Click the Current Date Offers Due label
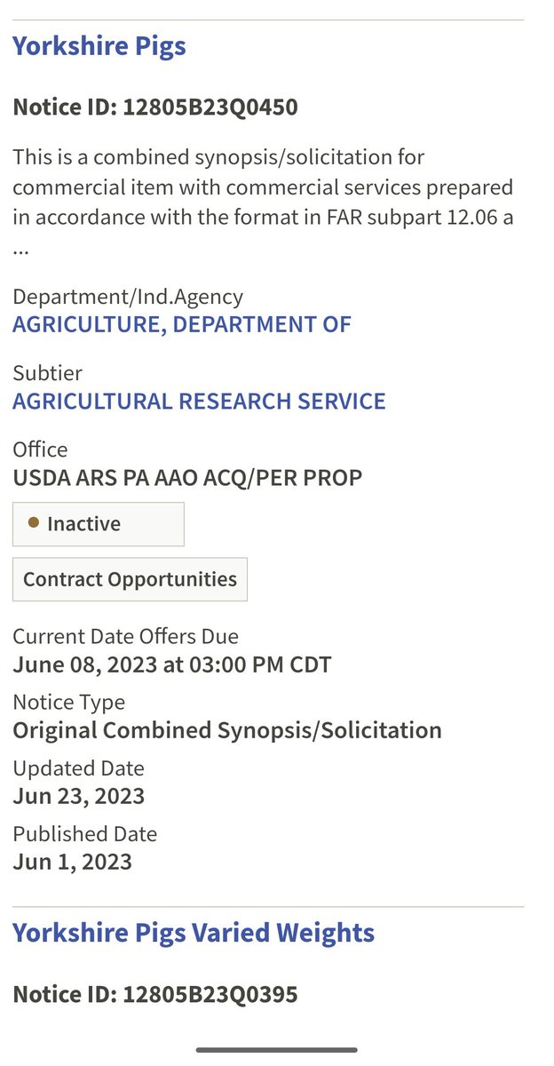The height and width of the screenshot is (1066, 554). coord(125,636)
